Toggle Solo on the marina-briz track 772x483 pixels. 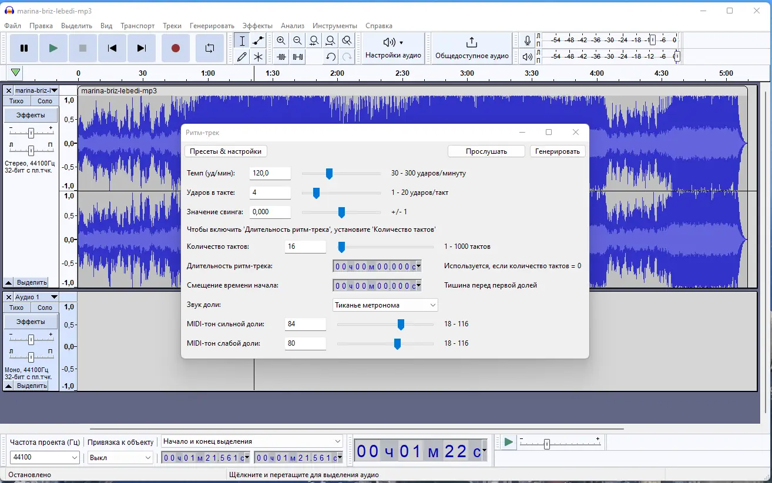[x=45, y=101]
